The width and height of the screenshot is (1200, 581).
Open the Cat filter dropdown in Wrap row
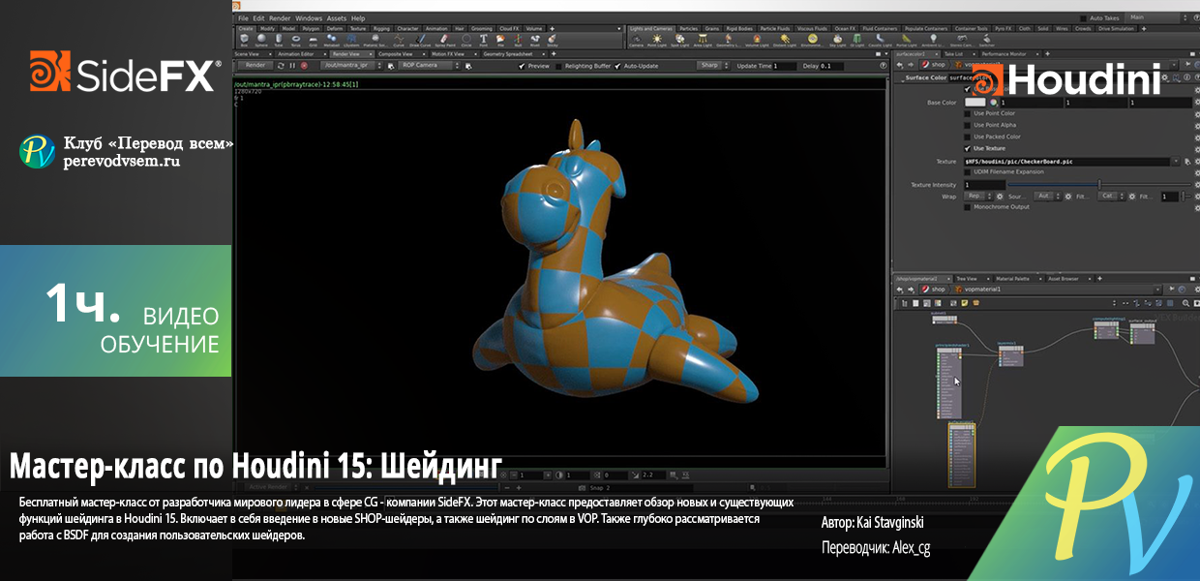coord(1112,197)
